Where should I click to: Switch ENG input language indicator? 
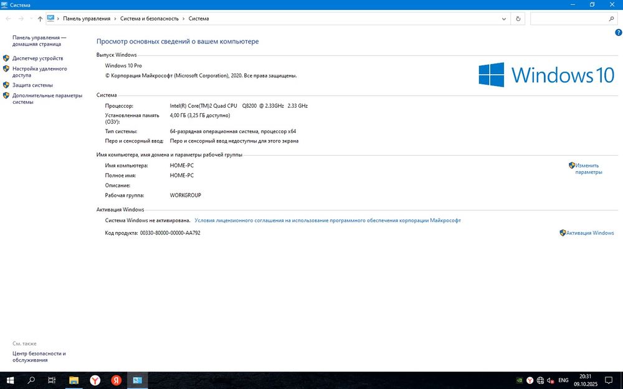coord(563,380)
